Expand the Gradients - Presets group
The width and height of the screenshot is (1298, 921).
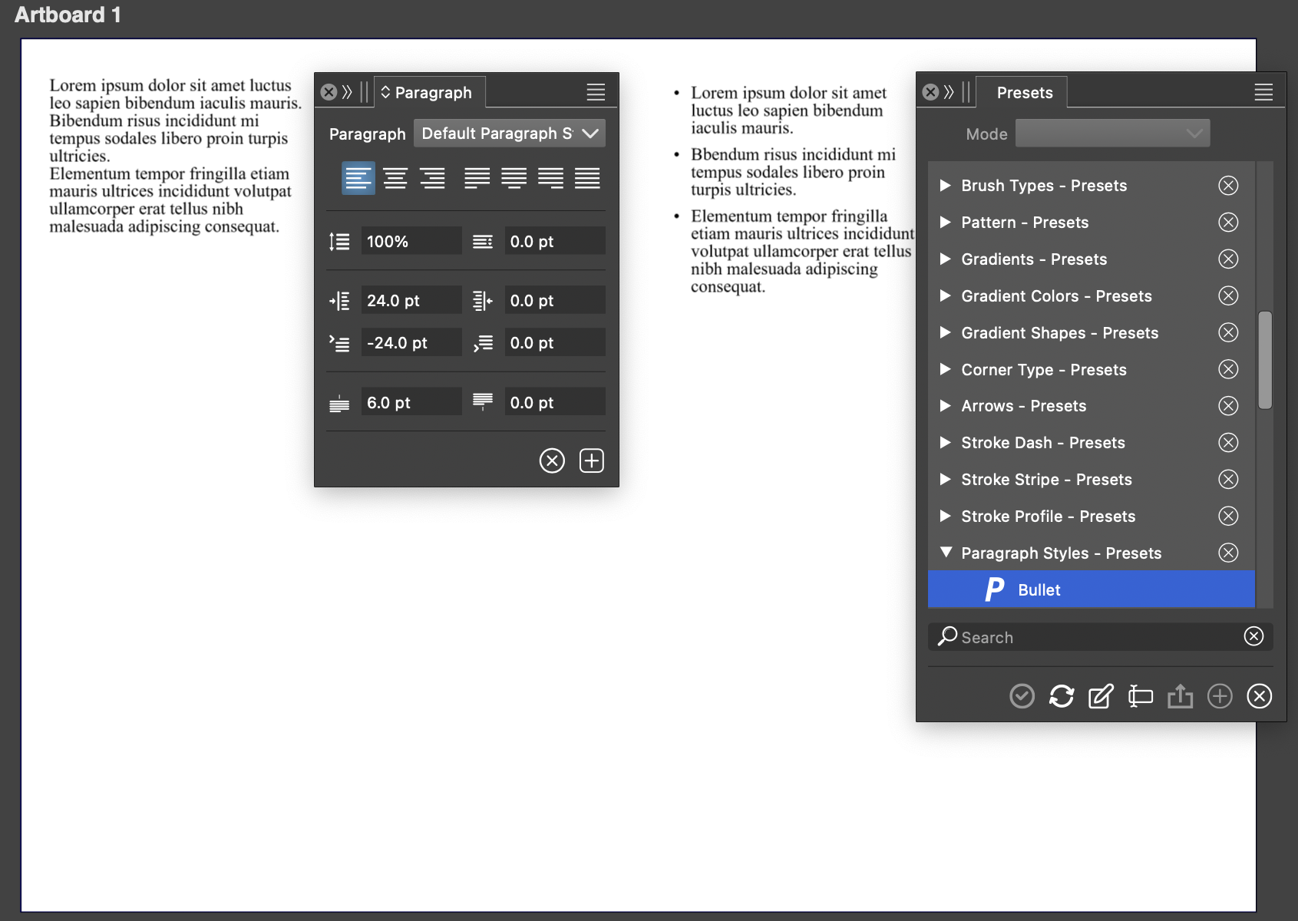[946, 259]
